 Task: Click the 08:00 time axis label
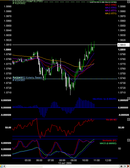tap(62, 160)
